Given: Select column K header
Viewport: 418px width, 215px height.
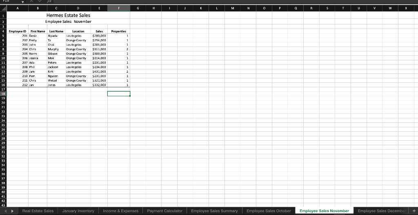Looking at the screenshot, I should click(201, 8).
